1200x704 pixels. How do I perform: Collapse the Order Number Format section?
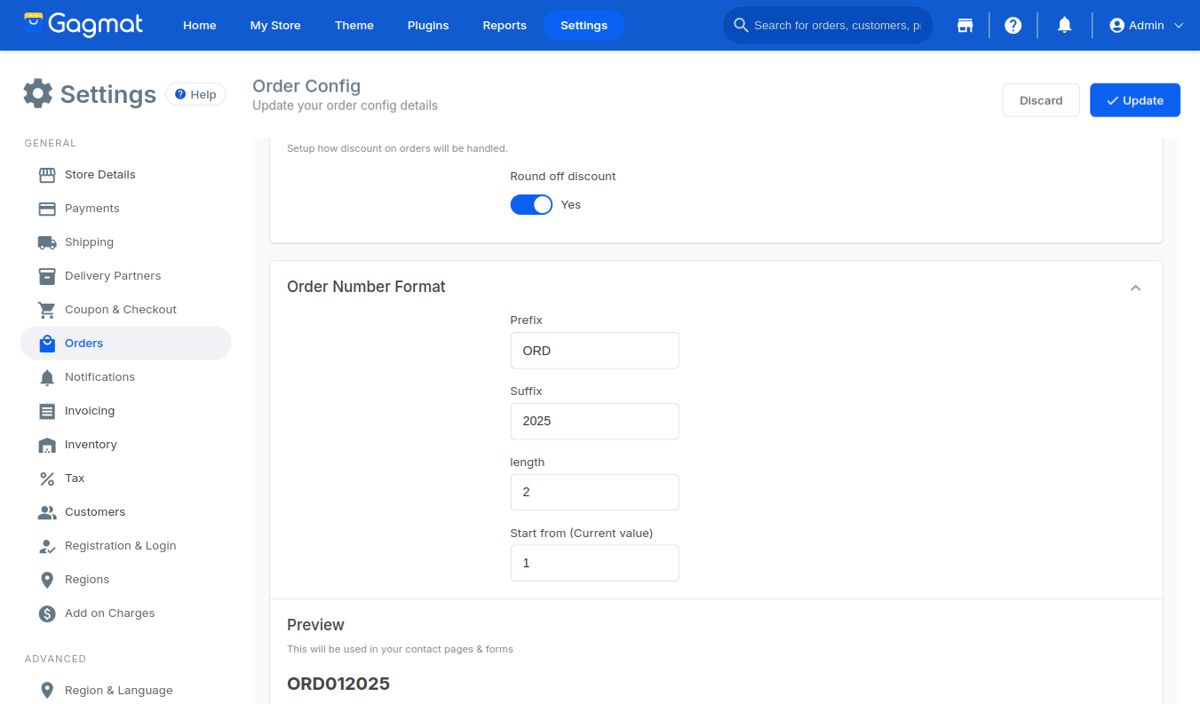tap(1135, 288)
